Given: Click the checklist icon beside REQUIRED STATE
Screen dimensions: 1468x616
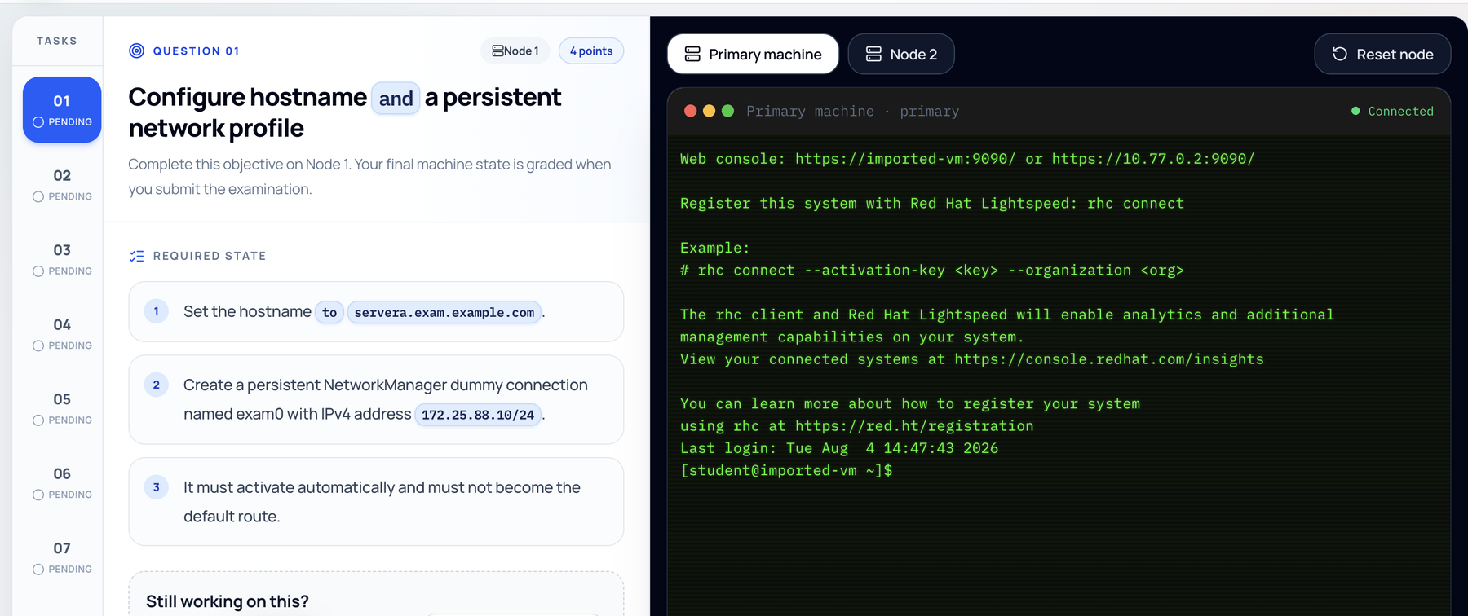Looking at the screenshot, I should [137, 256].
